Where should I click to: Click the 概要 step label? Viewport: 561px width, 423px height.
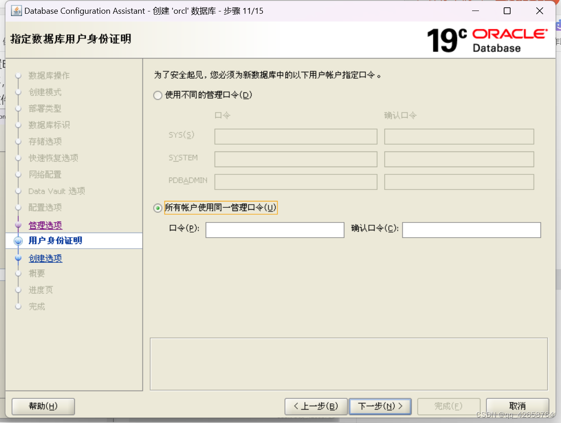[37, 273]
